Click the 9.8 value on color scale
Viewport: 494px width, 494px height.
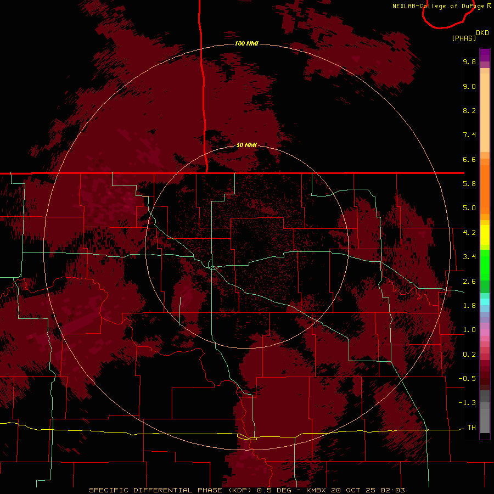pos(469,61)
